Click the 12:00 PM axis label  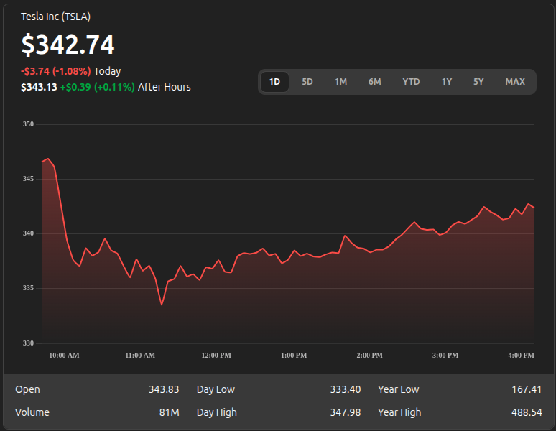[216, 355]
